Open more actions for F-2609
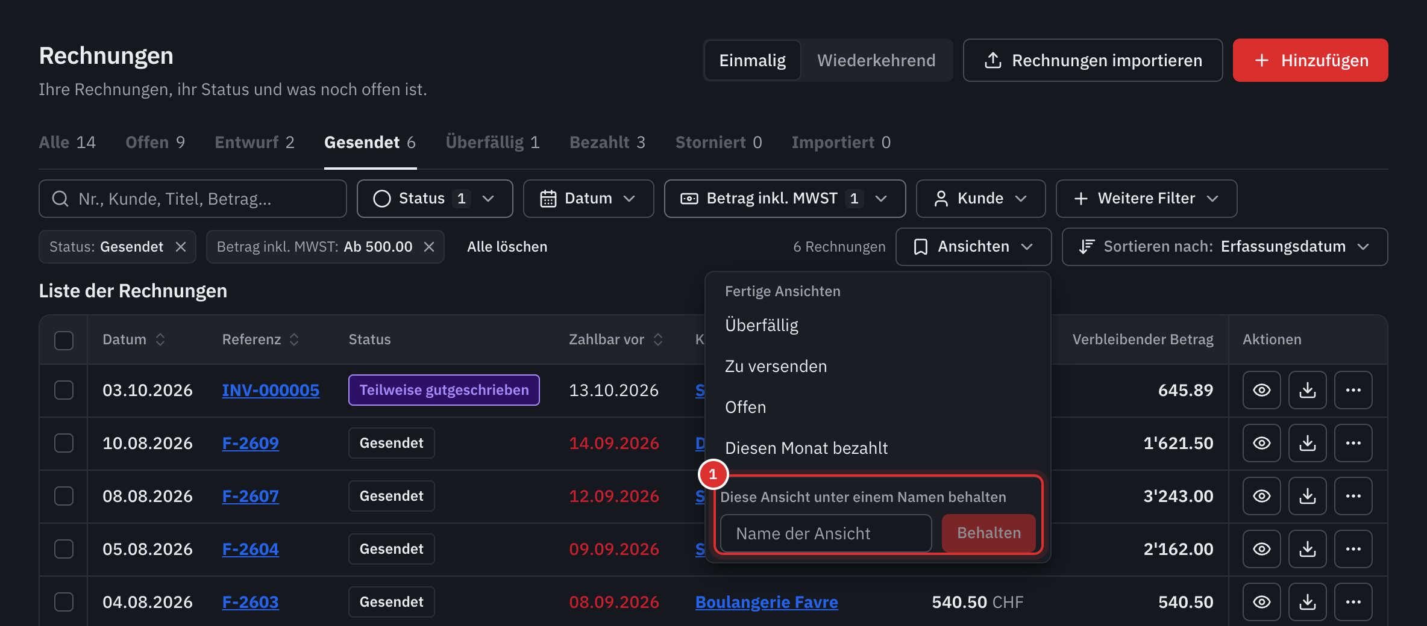The image size is (1427, 626). tap(1353, 443)
